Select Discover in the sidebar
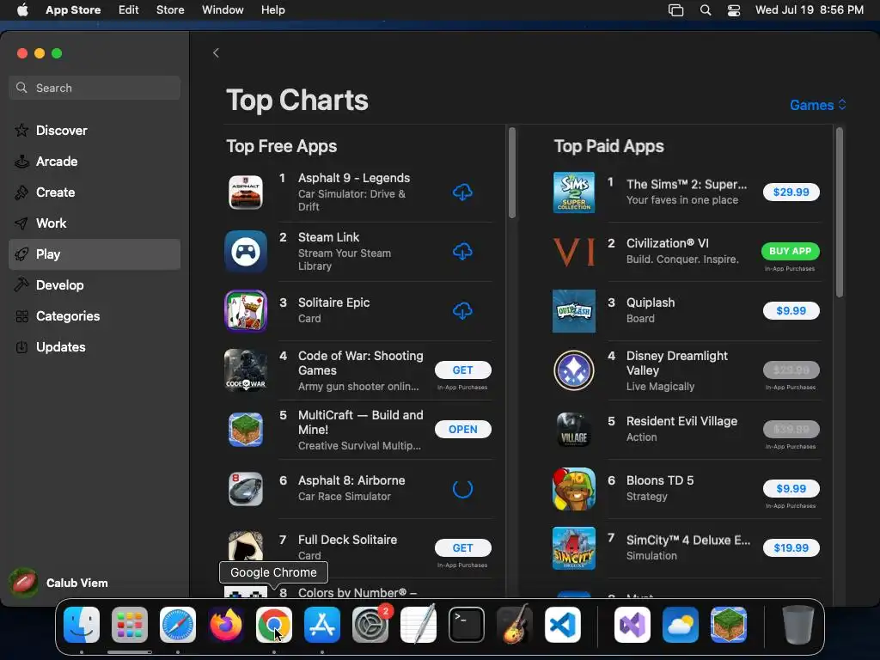This screenshot has height=660, width=880. [95, 131]
